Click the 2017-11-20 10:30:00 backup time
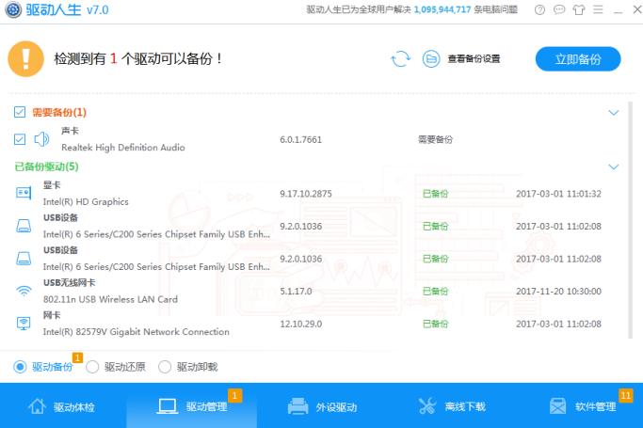 558,292
